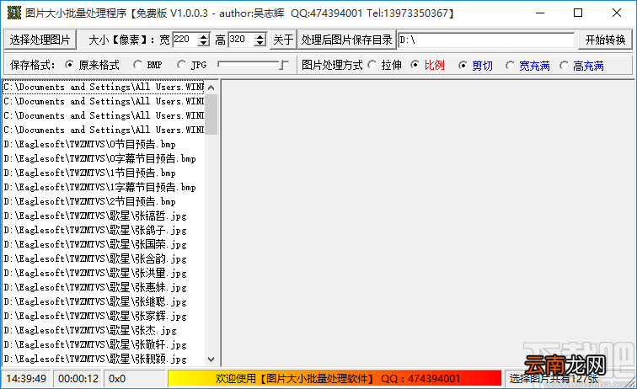
Task: Click the width (宽) value field
Action: pyautogui.click(x=185, y=40)
